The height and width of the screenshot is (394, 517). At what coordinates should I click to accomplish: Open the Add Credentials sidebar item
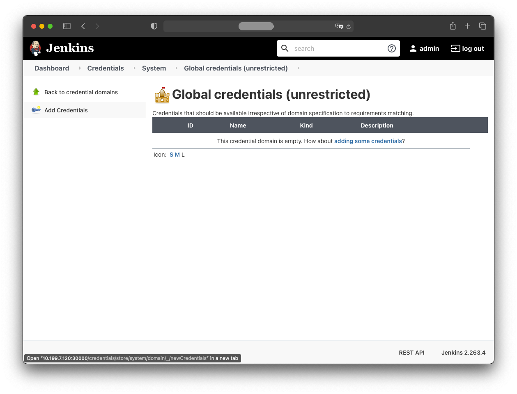66,110
